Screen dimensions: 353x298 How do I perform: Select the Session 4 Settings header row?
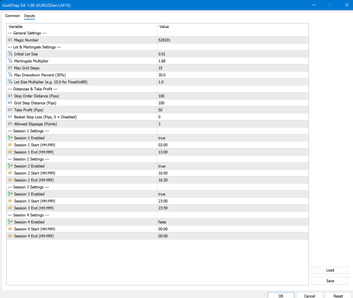(157, 215)
